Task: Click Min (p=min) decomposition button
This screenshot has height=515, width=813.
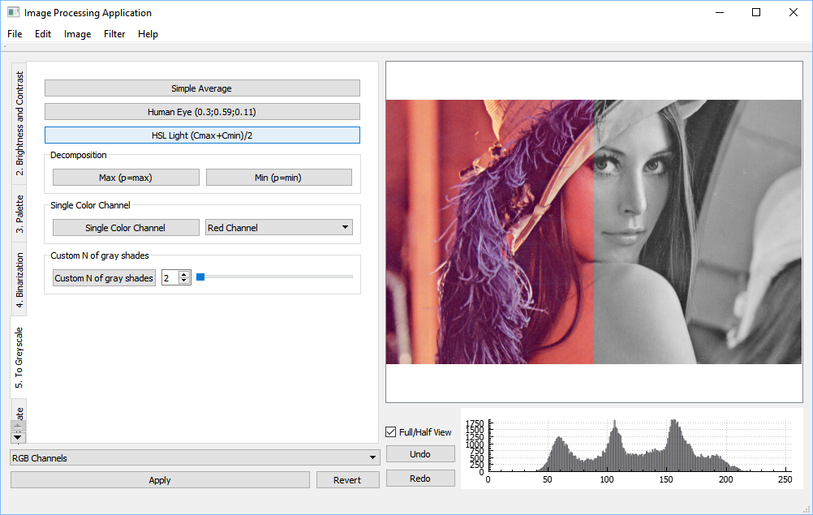Action: (279, 177)
